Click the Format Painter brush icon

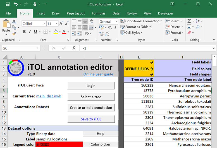(14, 33)
